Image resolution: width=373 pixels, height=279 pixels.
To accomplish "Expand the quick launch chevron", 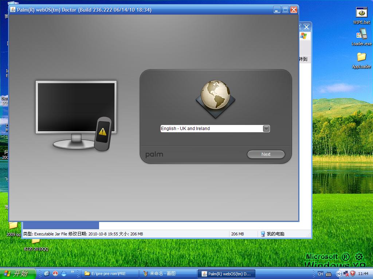I will 72,272.
